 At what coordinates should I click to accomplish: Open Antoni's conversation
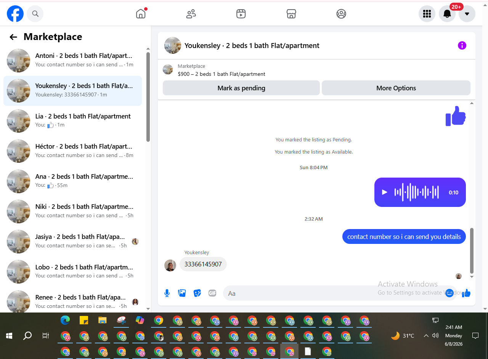[x=72, y=60]
